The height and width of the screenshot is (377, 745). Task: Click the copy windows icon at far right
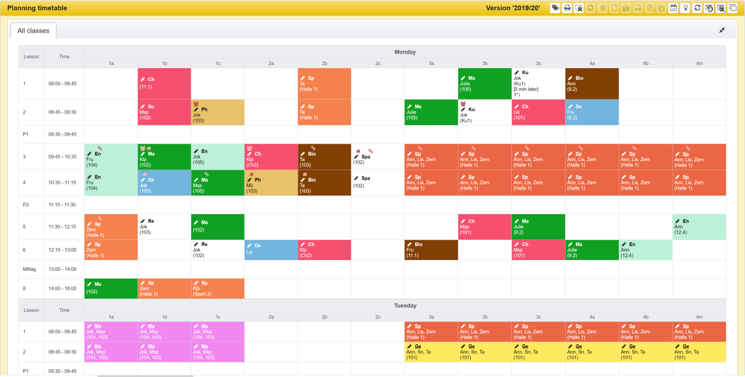(x=733, y=8)
